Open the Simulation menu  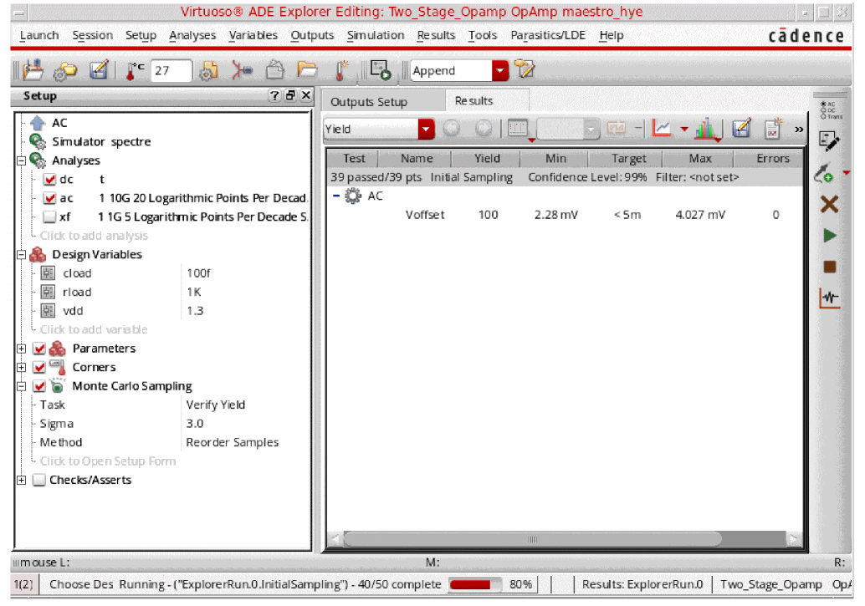point(376,35)
